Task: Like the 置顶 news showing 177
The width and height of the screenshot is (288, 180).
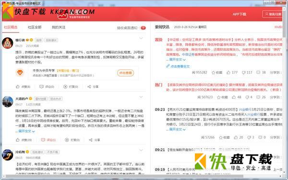Action: pos(228,72)
